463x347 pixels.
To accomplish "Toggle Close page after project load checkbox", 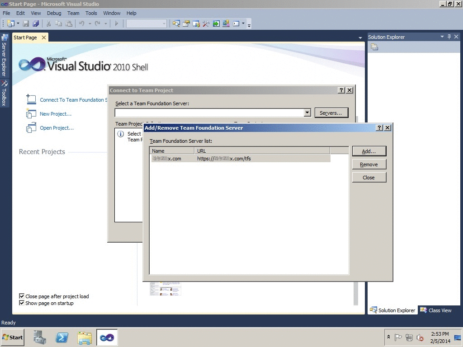I will tap(22, 296).
